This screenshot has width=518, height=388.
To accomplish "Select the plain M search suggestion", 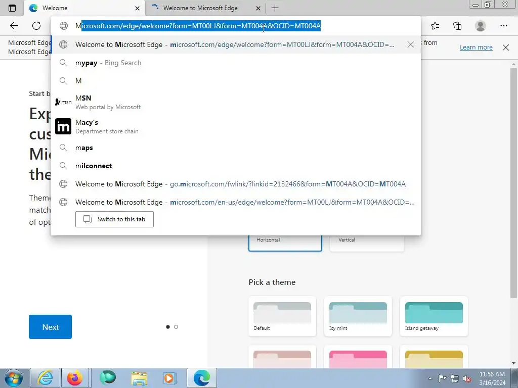I will pyautogui.click(x=236, y=81).
